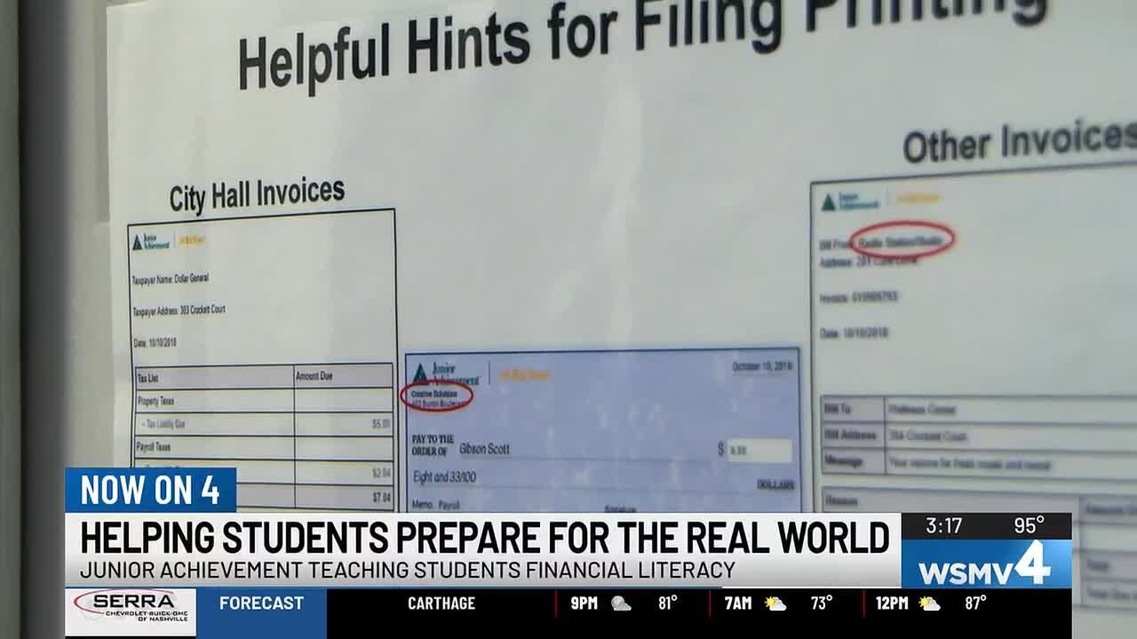
Task: Click "Taxpayer Address: 303 Crockett Court" line
Action: 179,311
